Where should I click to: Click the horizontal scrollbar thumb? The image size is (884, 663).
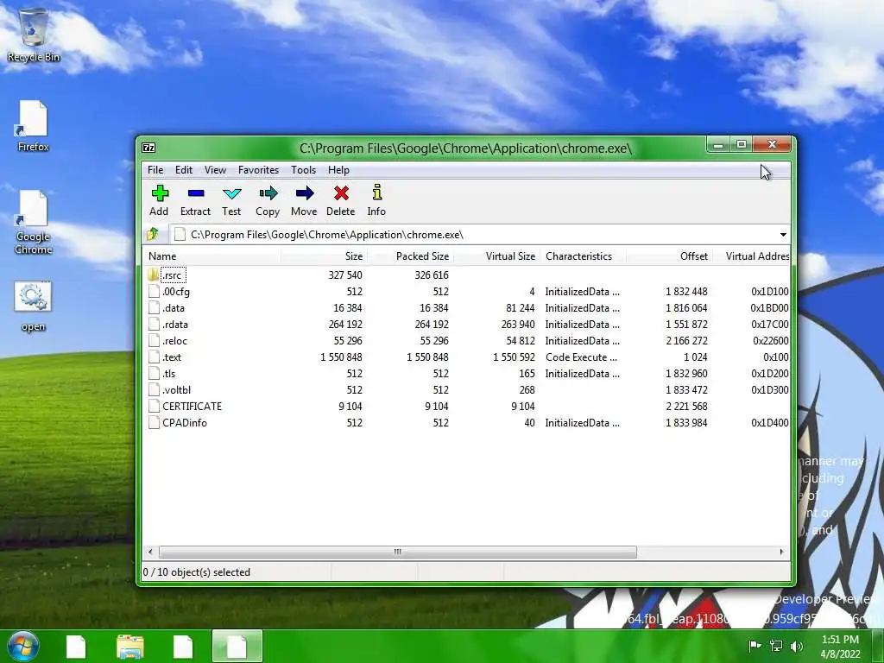(x=398, y=552)
